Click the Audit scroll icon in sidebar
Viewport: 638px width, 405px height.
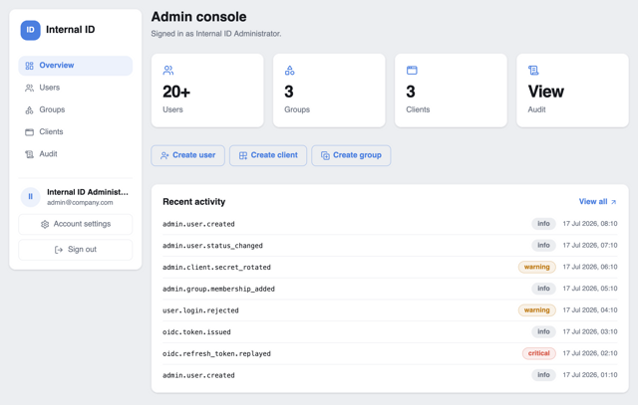29,154
